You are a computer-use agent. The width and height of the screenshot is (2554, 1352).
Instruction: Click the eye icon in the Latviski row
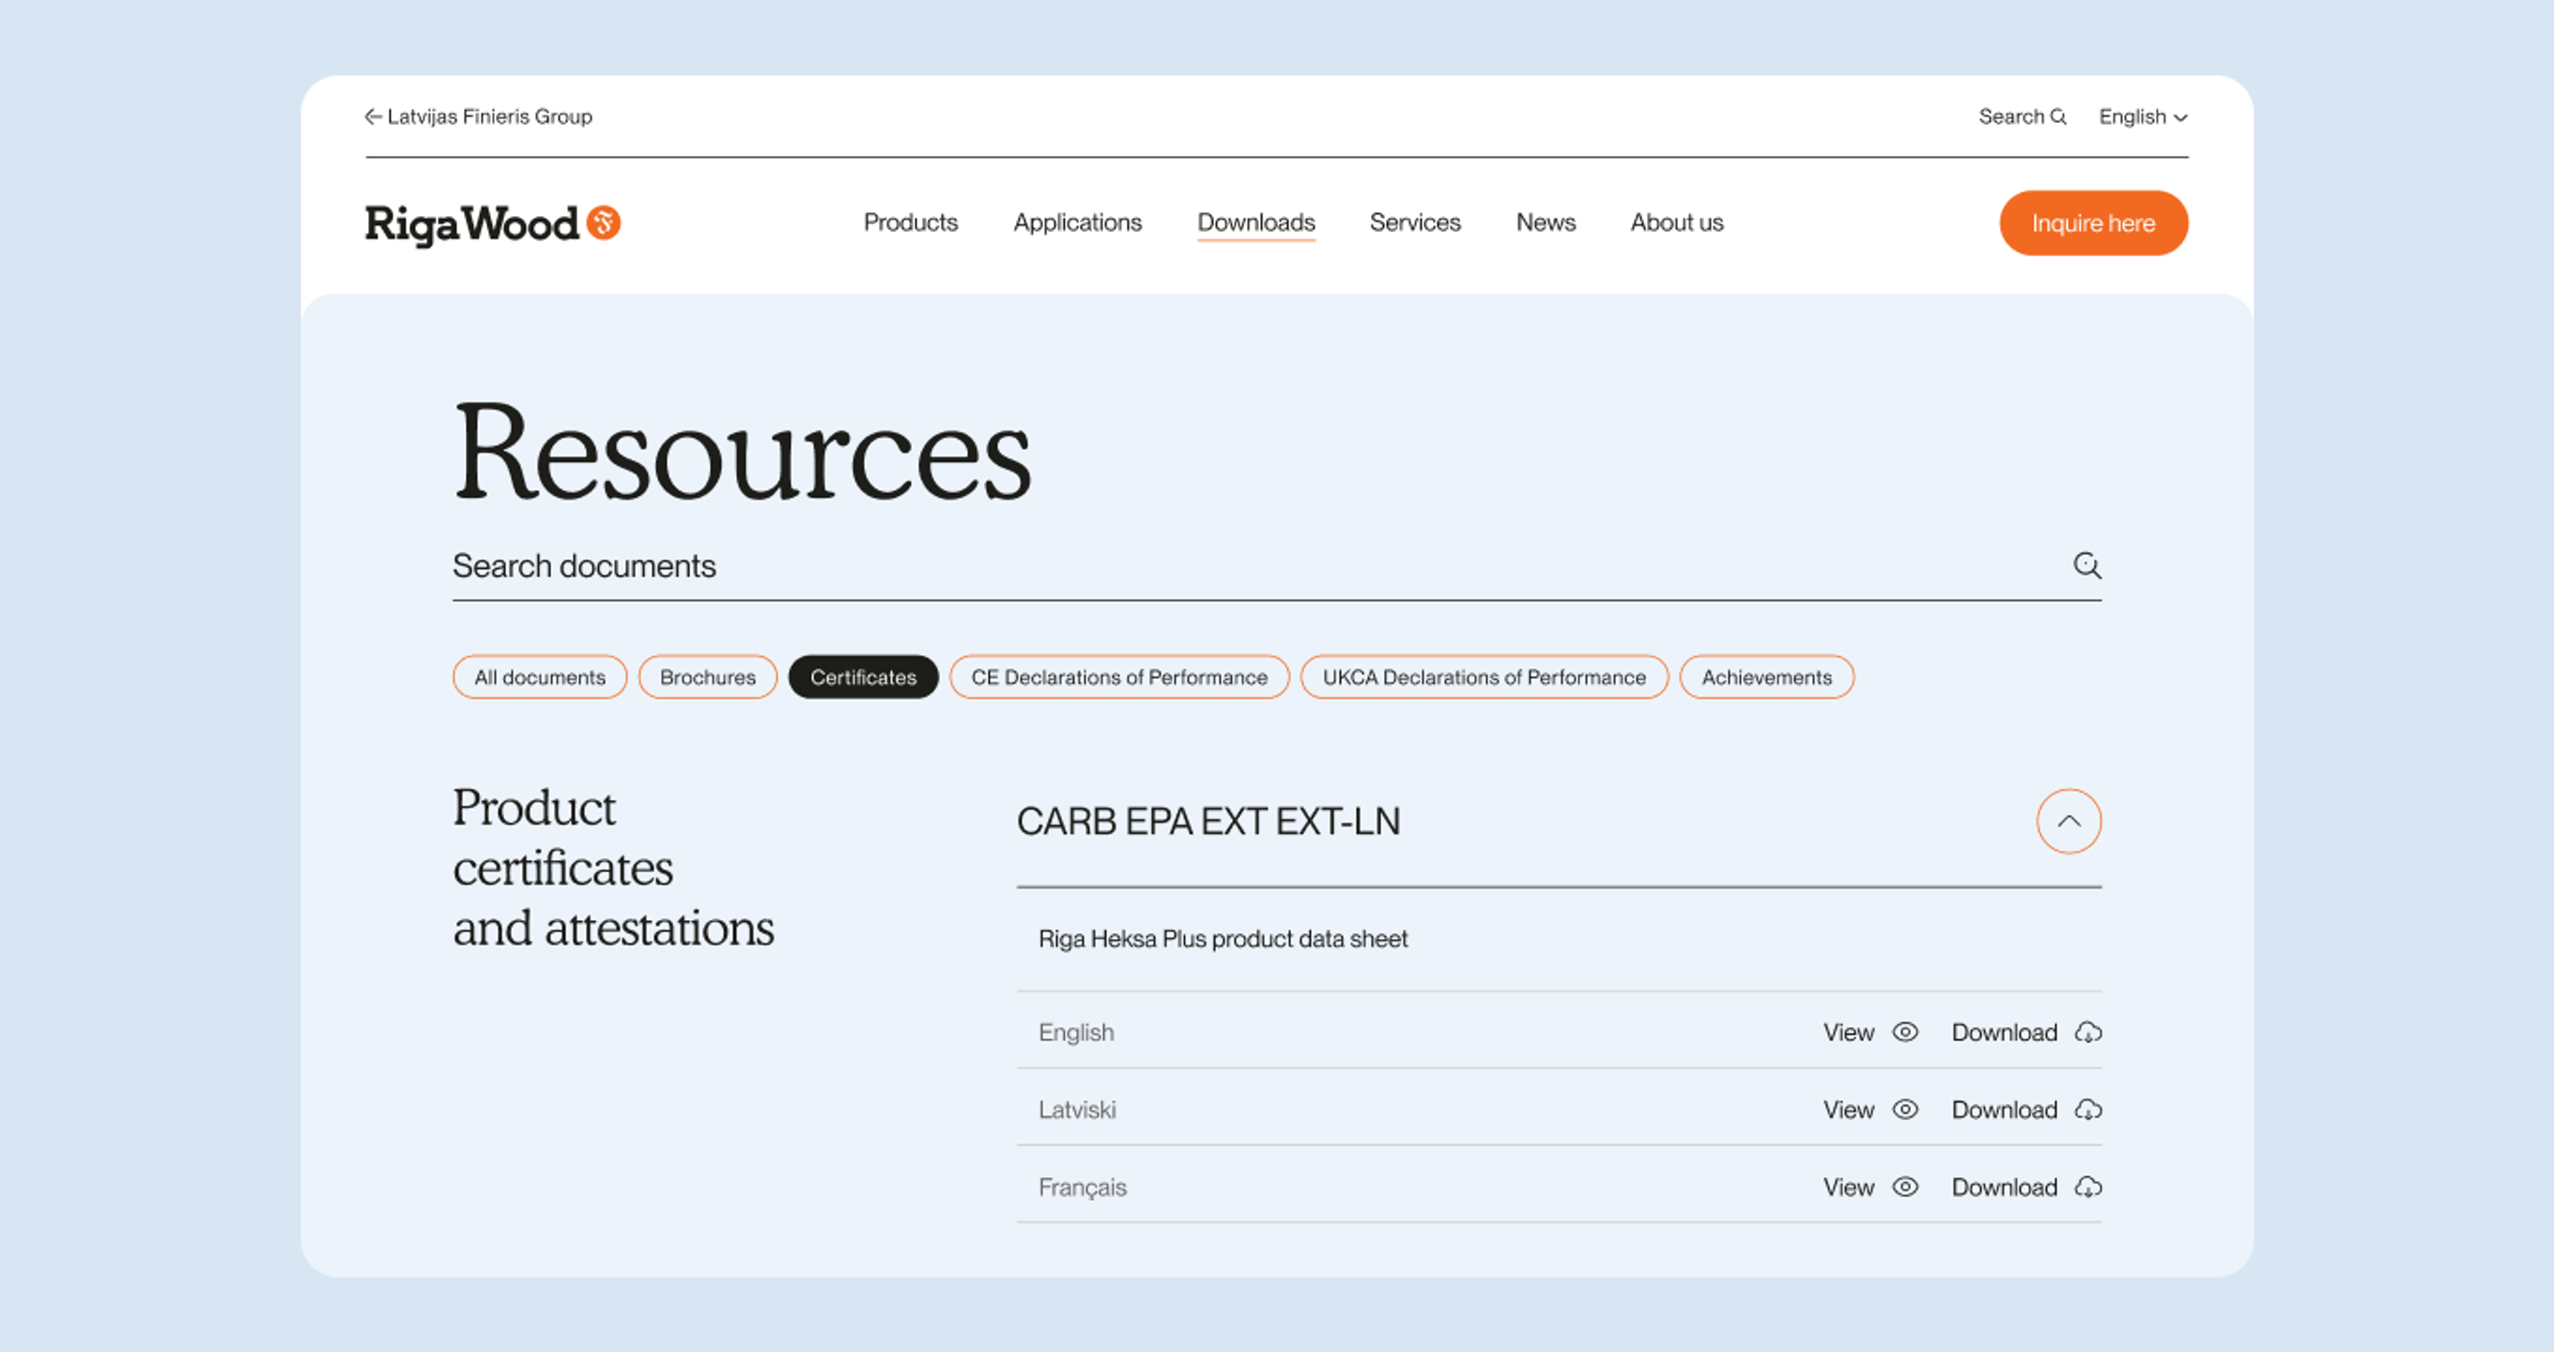click(1904, 1109)
